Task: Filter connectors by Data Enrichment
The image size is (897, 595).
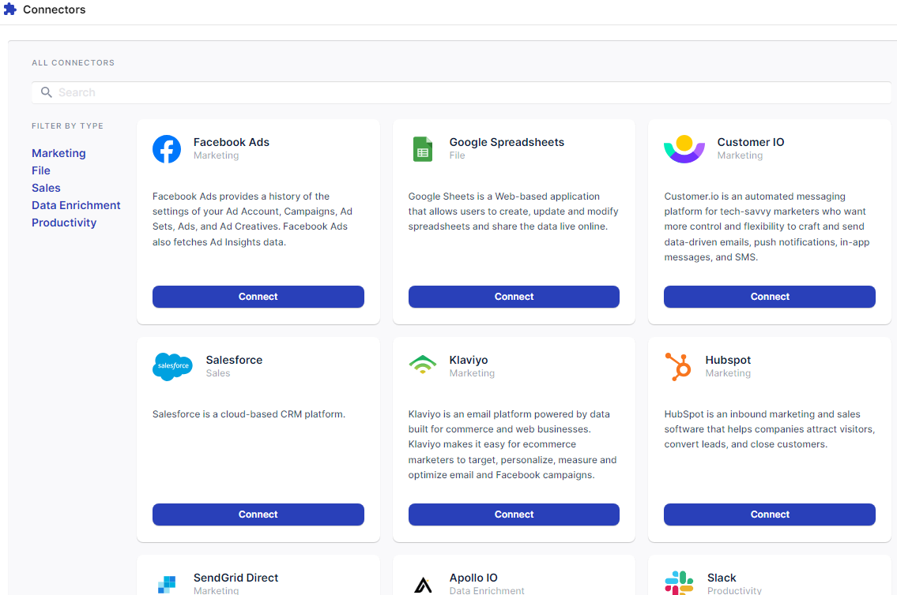Action: pos(76,205)
